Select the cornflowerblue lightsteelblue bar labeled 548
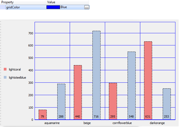Viewport: 180px width, 127px height. click(131, 85)
